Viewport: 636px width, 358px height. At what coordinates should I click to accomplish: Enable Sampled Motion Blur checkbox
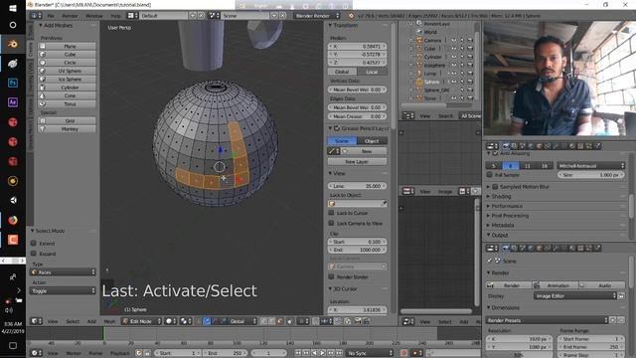click(x=495, y=187)
